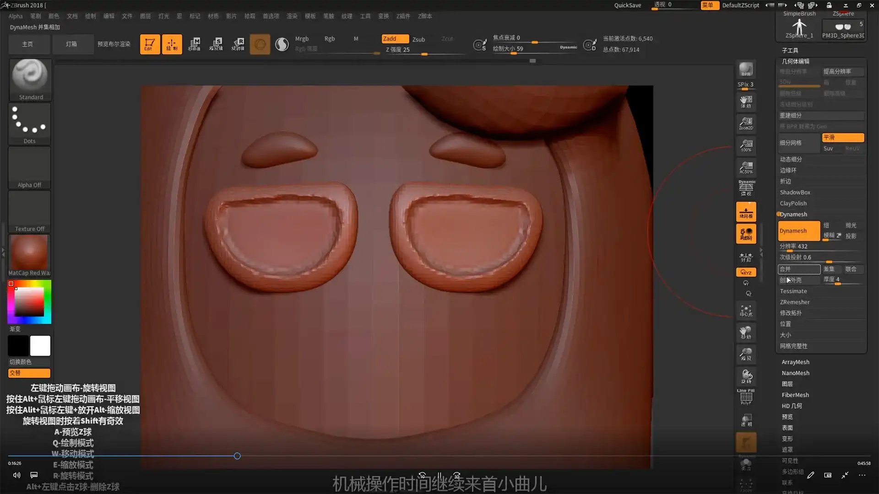
Task: Select the Move mode icon
Action: tap(746, 333)
